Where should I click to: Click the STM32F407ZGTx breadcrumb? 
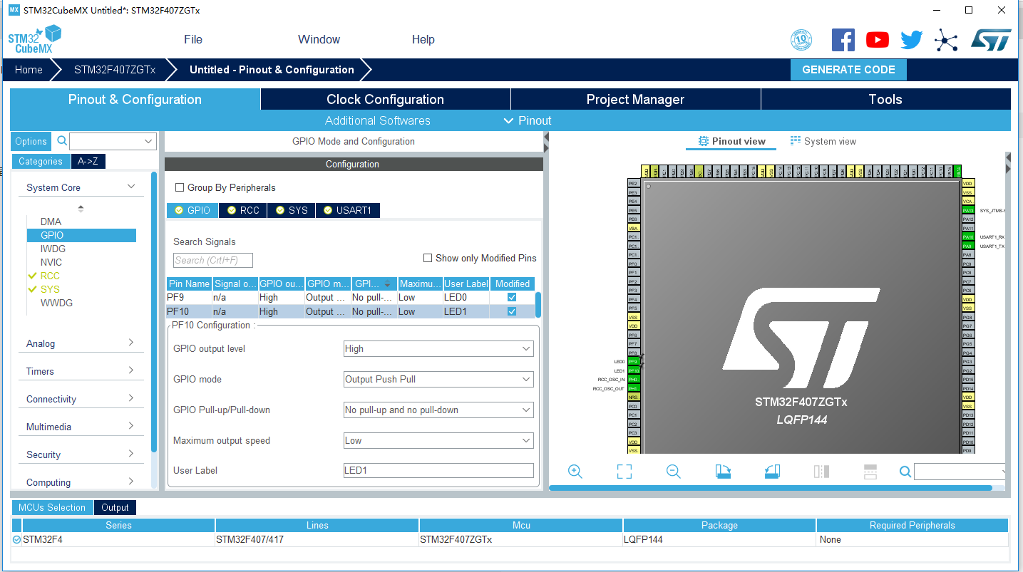(115, 70)
